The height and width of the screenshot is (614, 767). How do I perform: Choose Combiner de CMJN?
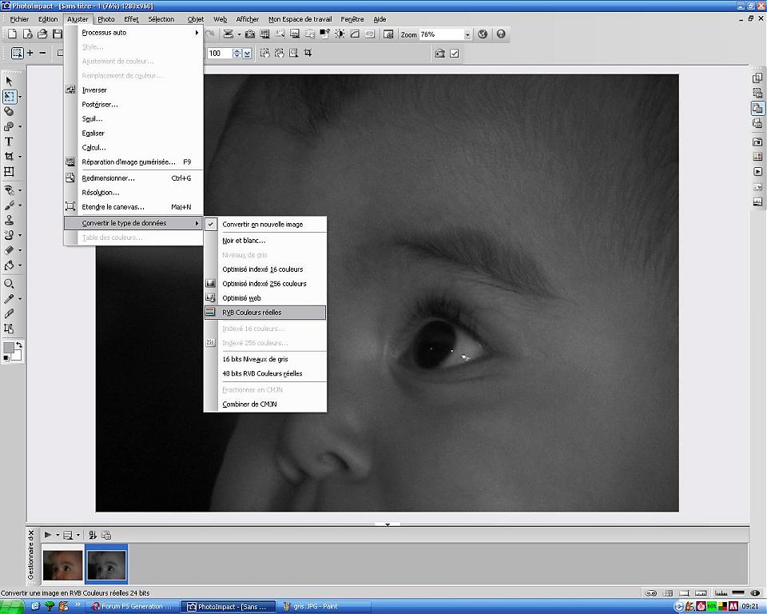(265, 404)
